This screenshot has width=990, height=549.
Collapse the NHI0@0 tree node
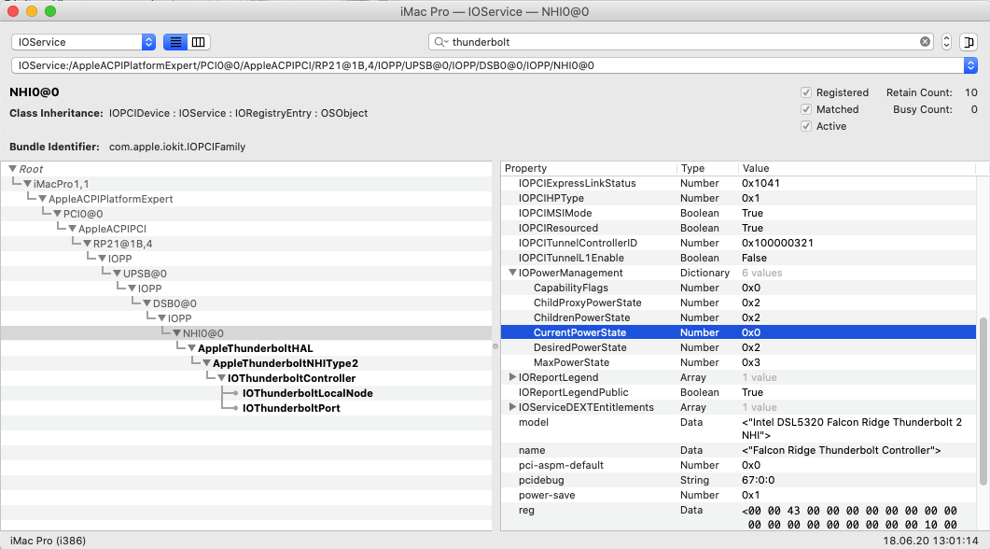pos(176,333)
